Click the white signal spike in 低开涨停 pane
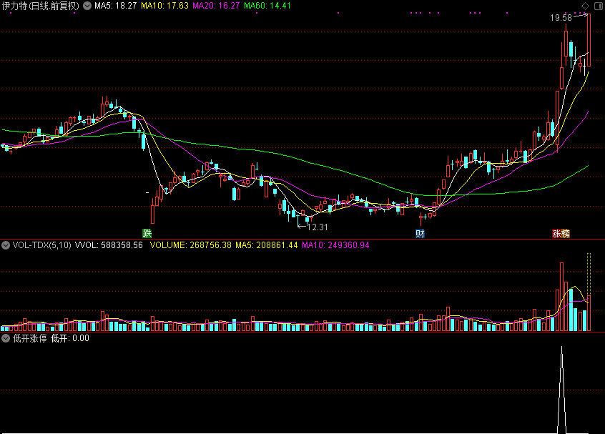The width and height of the screenshot is (605, 434). coord(562,390)
